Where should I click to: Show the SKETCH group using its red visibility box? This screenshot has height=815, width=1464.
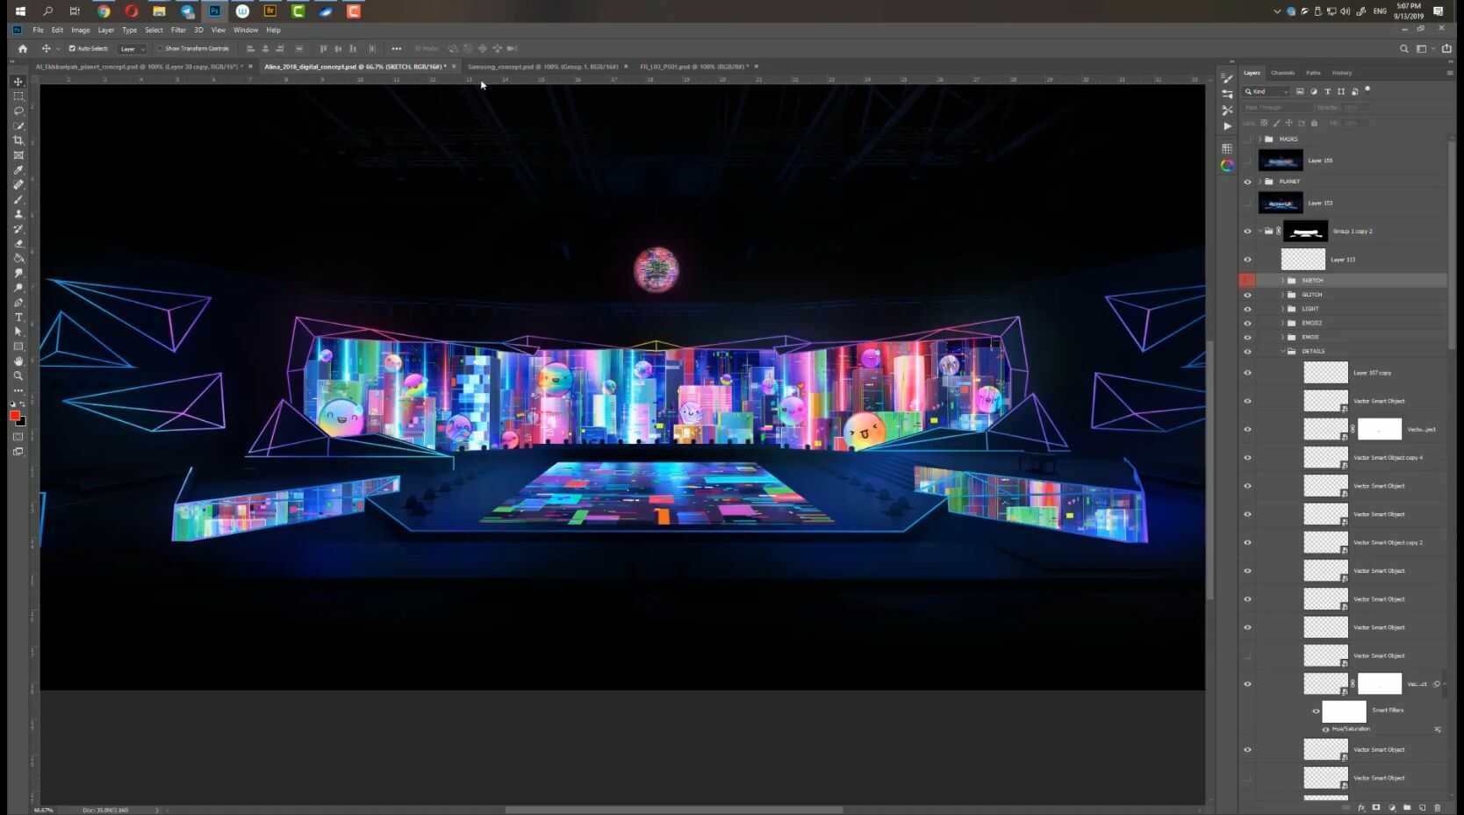[1247, 281]
